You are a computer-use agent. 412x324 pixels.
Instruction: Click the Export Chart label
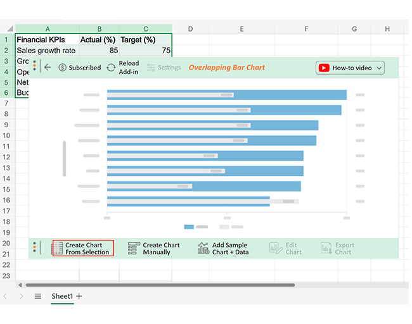(344, 249)
